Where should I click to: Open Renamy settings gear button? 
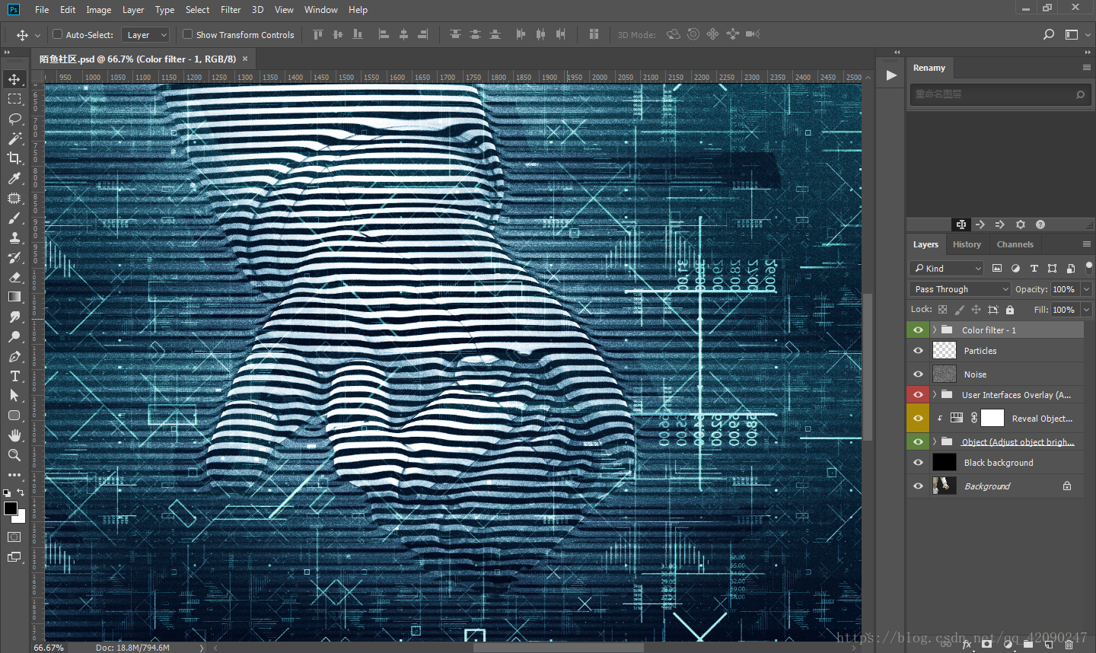click(x=1021, y=225)
